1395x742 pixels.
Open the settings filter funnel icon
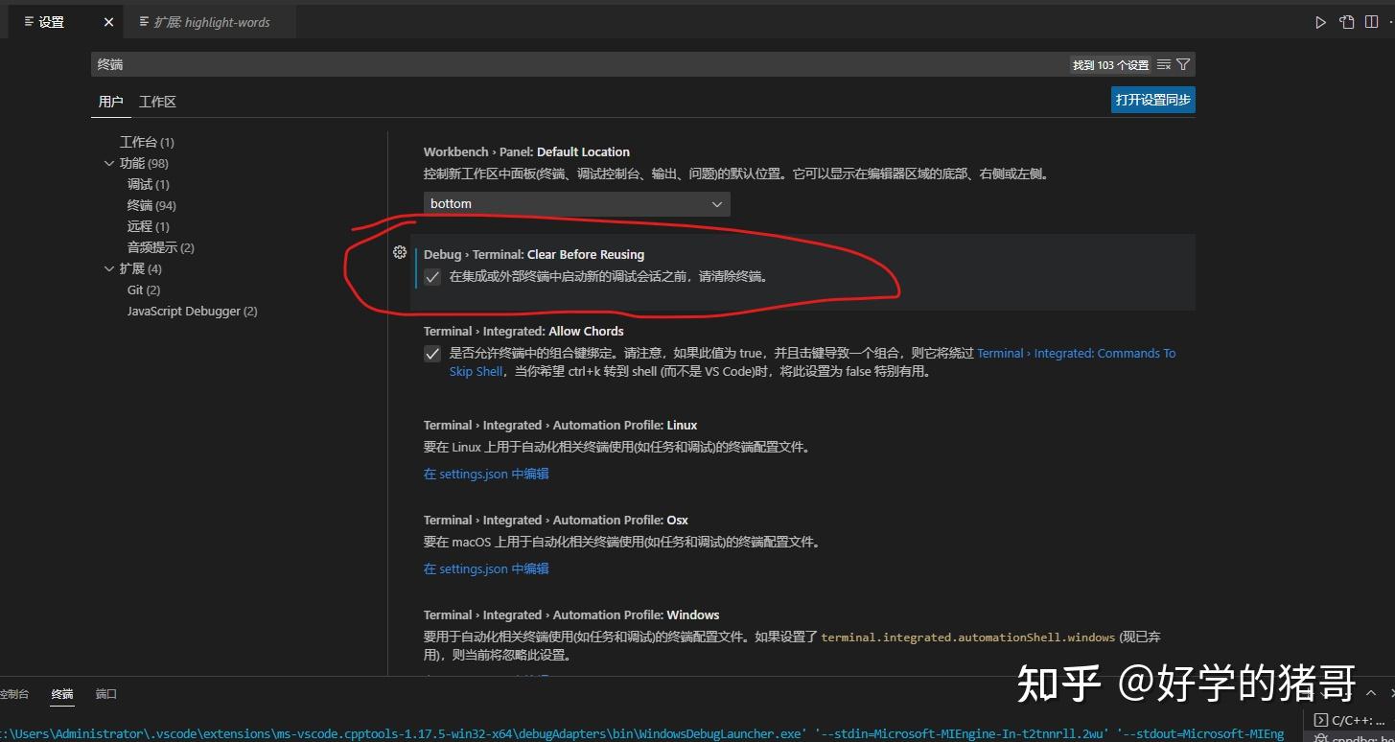pos(1183,64)
